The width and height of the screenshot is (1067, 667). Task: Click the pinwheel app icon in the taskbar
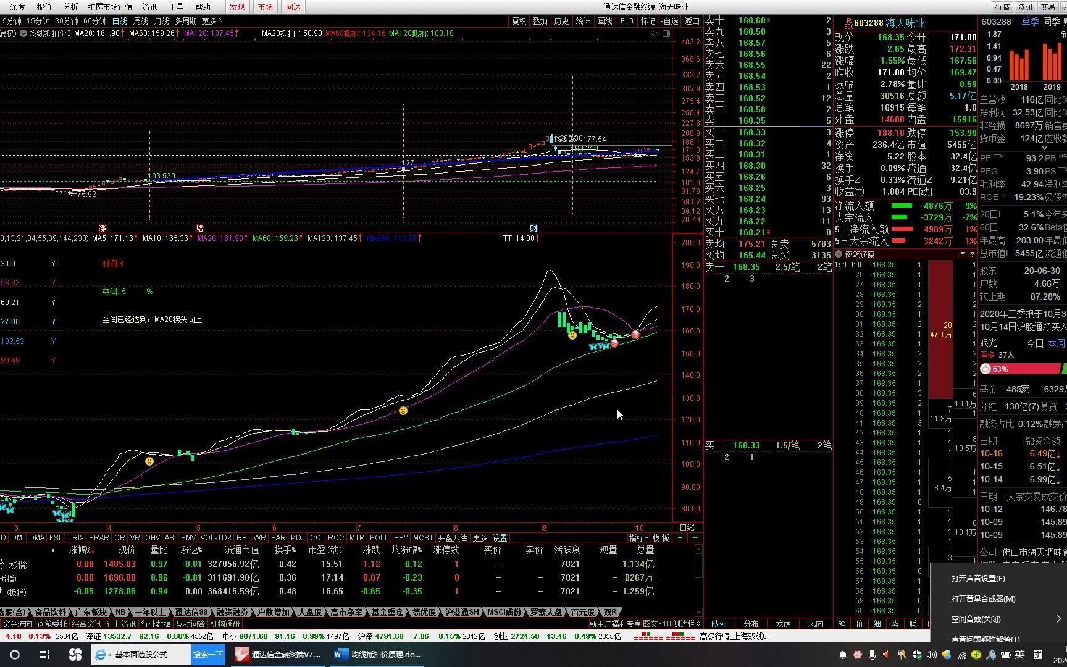tap(75, 655)
